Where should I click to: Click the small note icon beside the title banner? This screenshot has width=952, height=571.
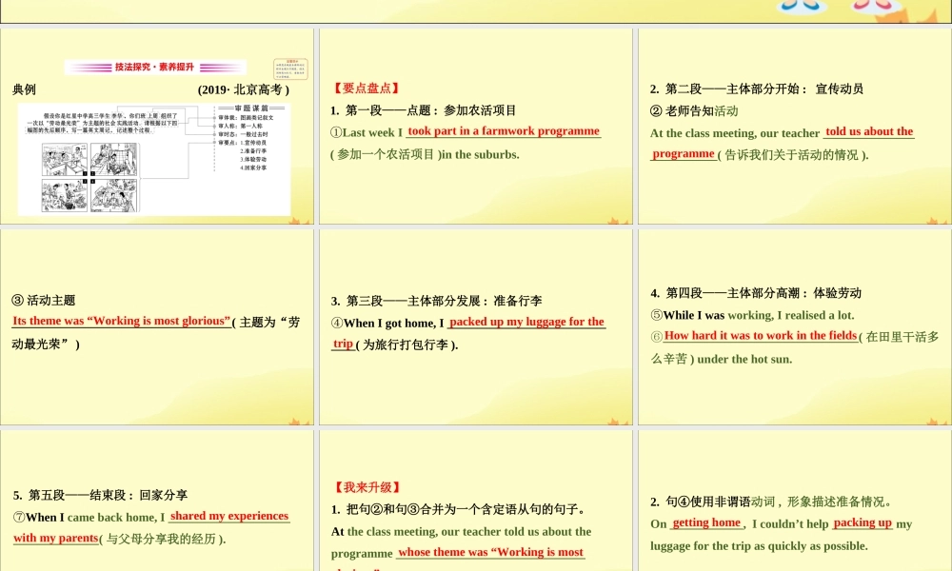point(290,69)
